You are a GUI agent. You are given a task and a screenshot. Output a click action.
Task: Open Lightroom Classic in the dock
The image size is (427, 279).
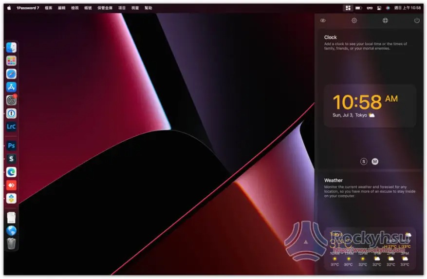click(11, 127)
